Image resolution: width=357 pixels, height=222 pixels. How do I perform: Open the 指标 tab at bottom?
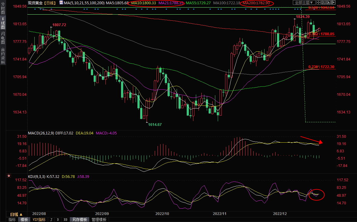pyautogui.click(x=12, y=220)
